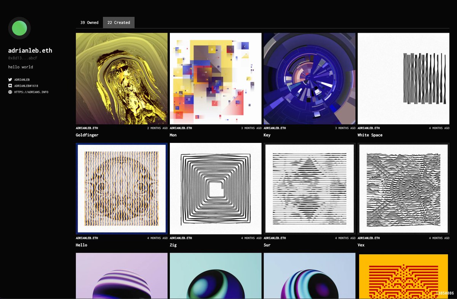Click the hello world bio text
The image size is (457, 299).
[21, 67]
